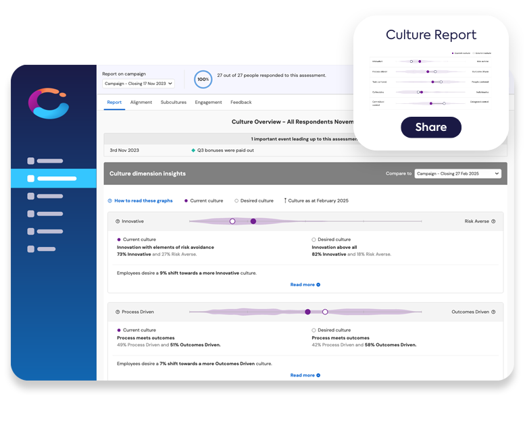Screen dimensions: 525x444
Task: Open How to read these graphs link
Action: tap(144, 201)
